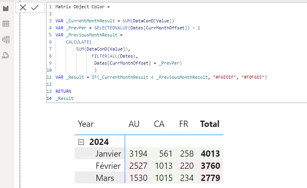
Task: Click the _PreviousMonthResult variable on line 5
Action: click(92, 35)
